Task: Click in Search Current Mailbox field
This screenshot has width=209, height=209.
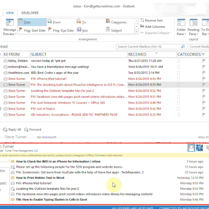Action: pyautogui.click(x=148, y=47)
